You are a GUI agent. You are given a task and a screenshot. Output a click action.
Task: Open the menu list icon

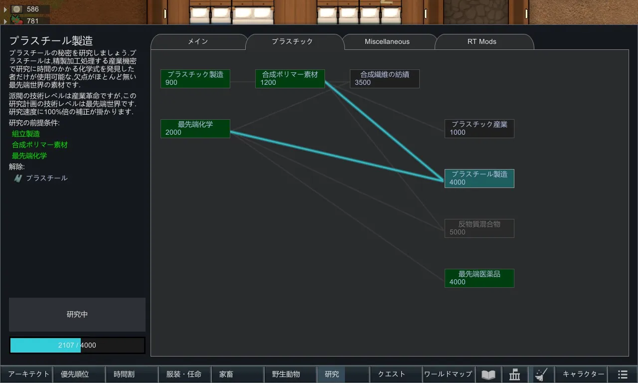(623, 375)
